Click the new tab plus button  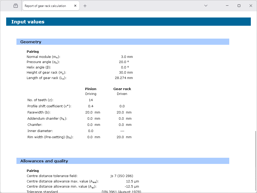click(x=85, y=6)
